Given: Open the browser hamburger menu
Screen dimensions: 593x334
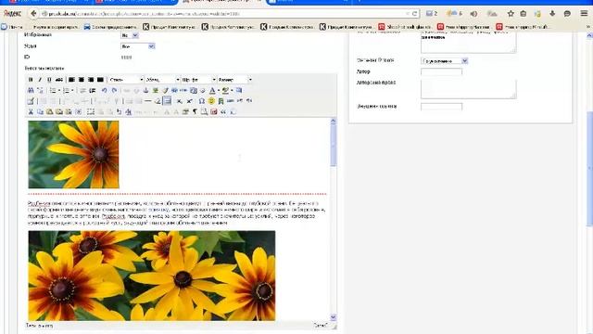Looking at the screenshot, I should tap(584, 14).
